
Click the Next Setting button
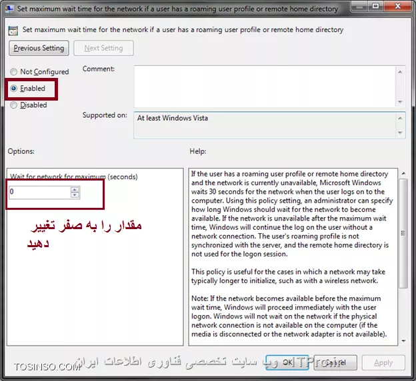103,48
